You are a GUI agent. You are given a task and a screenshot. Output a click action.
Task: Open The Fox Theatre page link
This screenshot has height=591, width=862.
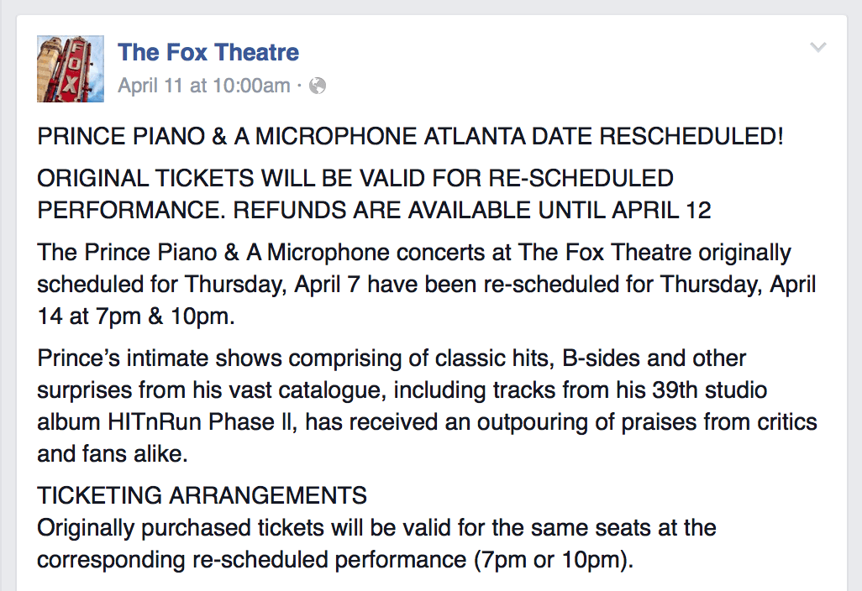[208, 52]
